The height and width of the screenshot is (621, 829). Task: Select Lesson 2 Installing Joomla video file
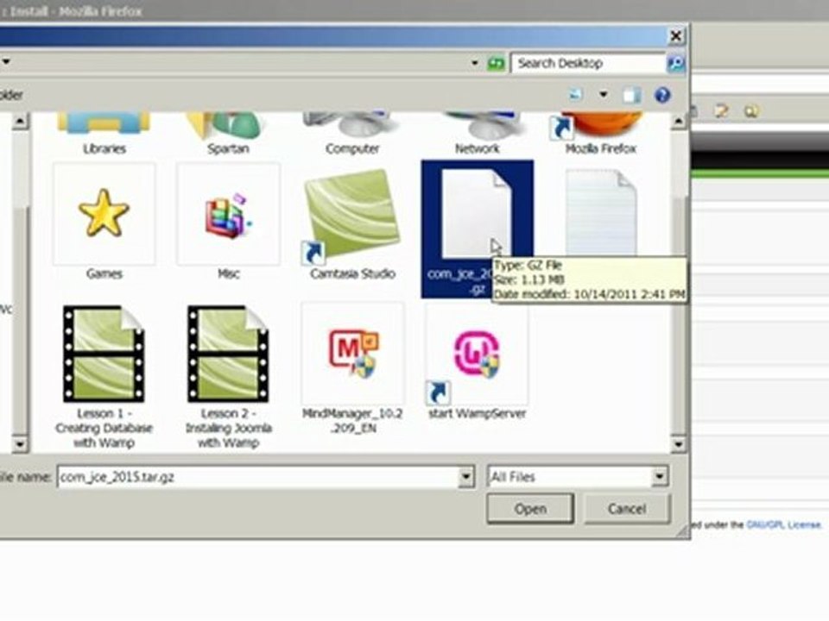[228, 354]
